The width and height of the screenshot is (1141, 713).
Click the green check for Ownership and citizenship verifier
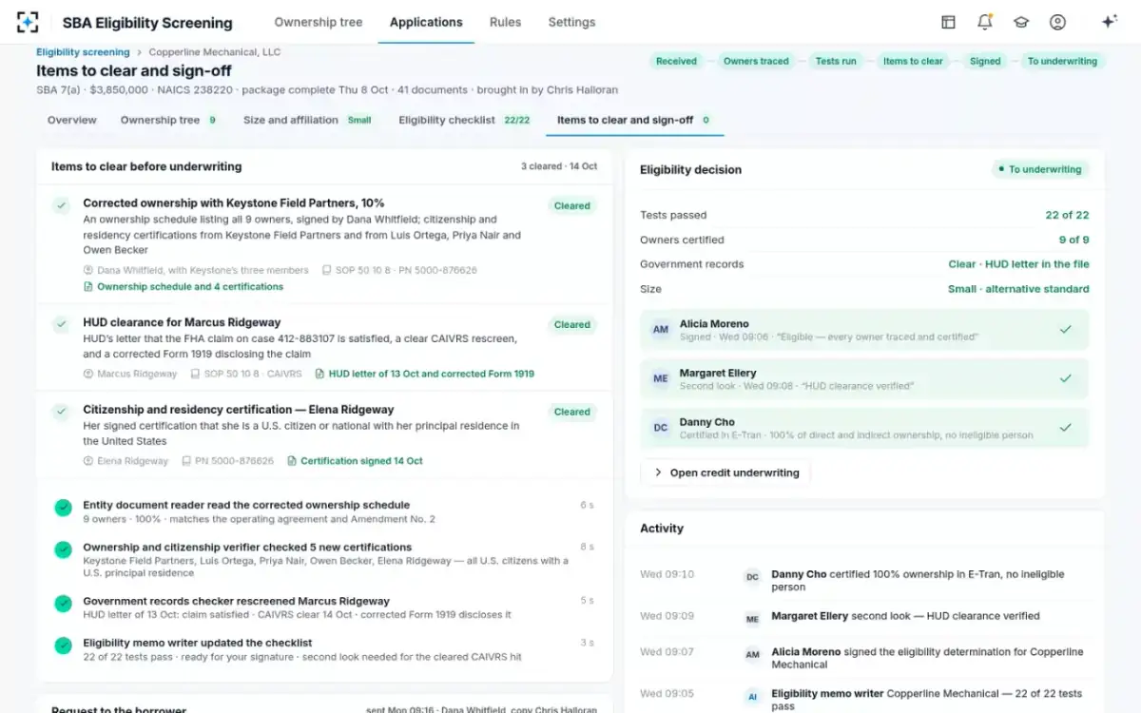[x=63, y=549]
